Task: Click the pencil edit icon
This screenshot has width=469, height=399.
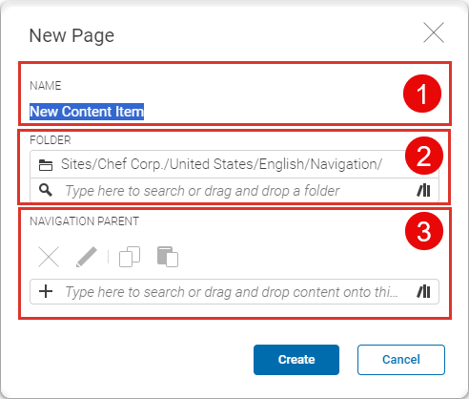Action: [x=87, y=257]
